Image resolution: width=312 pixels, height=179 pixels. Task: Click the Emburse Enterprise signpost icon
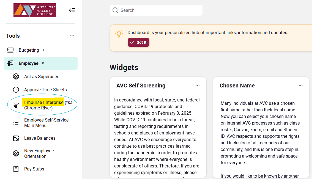pyautogui.click(x=16, y=105)
